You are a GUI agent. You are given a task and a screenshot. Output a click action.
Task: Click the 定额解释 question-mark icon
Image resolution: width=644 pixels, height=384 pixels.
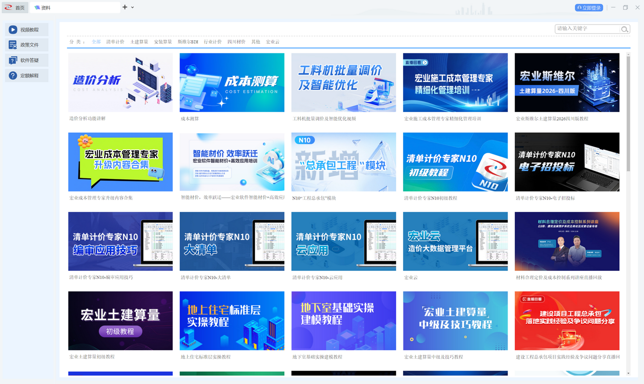[x=13, y=75]
